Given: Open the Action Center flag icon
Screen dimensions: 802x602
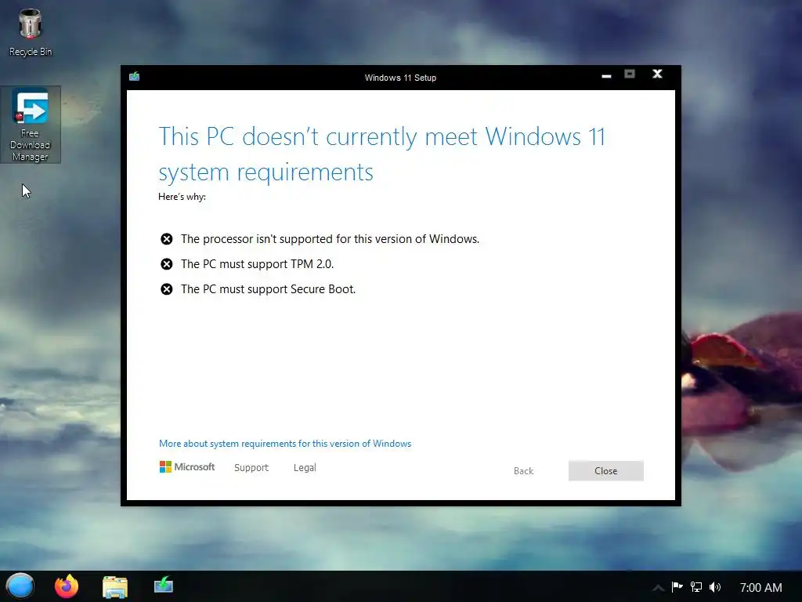Looking at the screenshot, I should (677, 587).
